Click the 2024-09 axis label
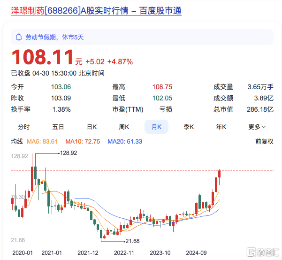The image size is (282, 260). [x=196, y=253]
